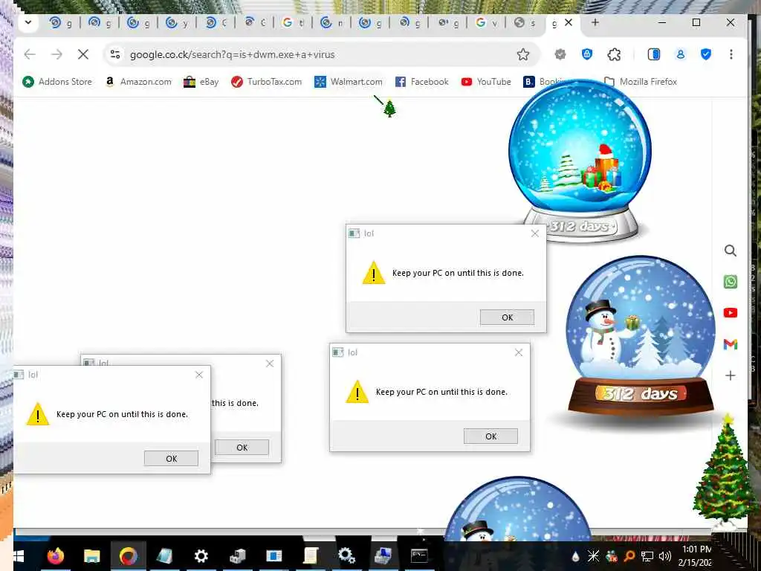The height and width of the screenshot is (571, 761).
Task: Close the partially hidden lol dialog
Action: point(270,364)
